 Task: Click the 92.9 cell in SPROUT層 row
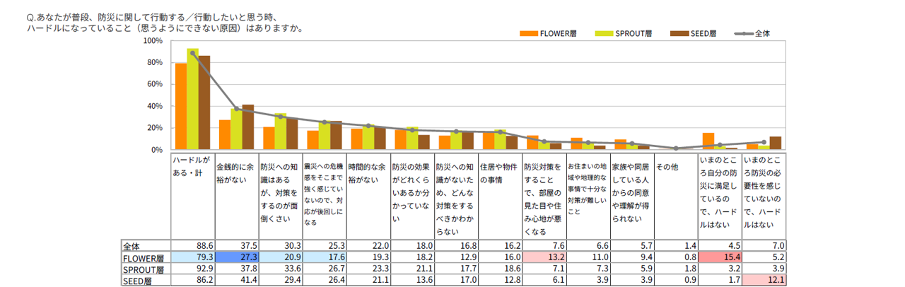pyautogui.click(x=192, y=269)
